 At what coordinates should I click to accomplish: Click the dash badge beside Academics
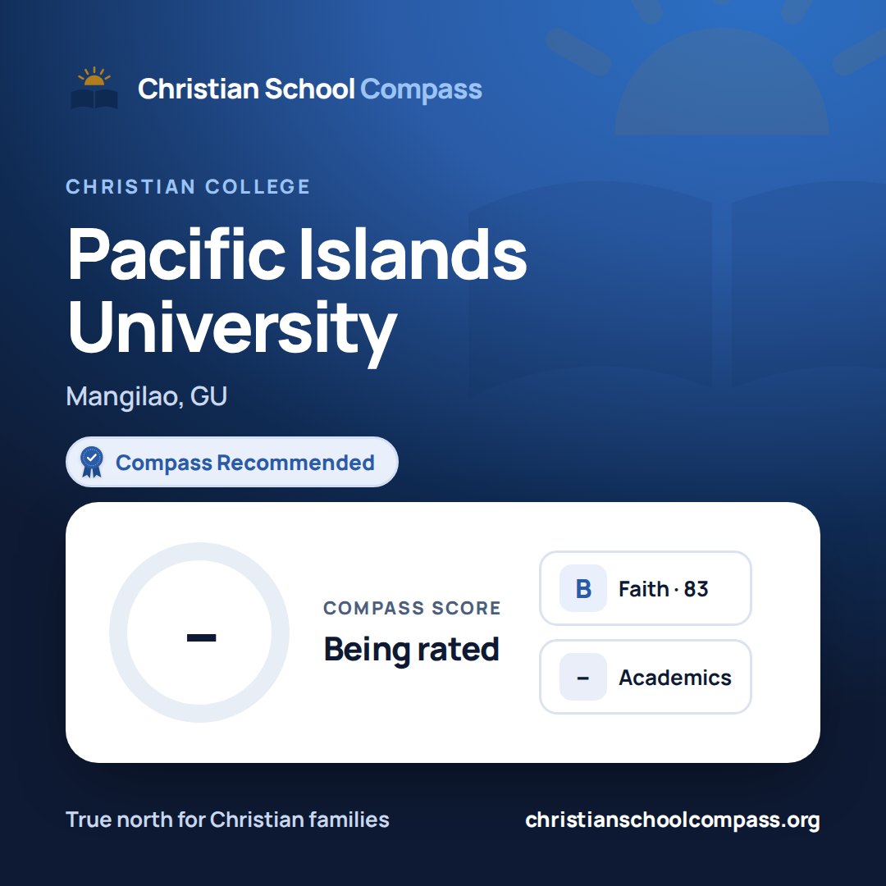583,677
